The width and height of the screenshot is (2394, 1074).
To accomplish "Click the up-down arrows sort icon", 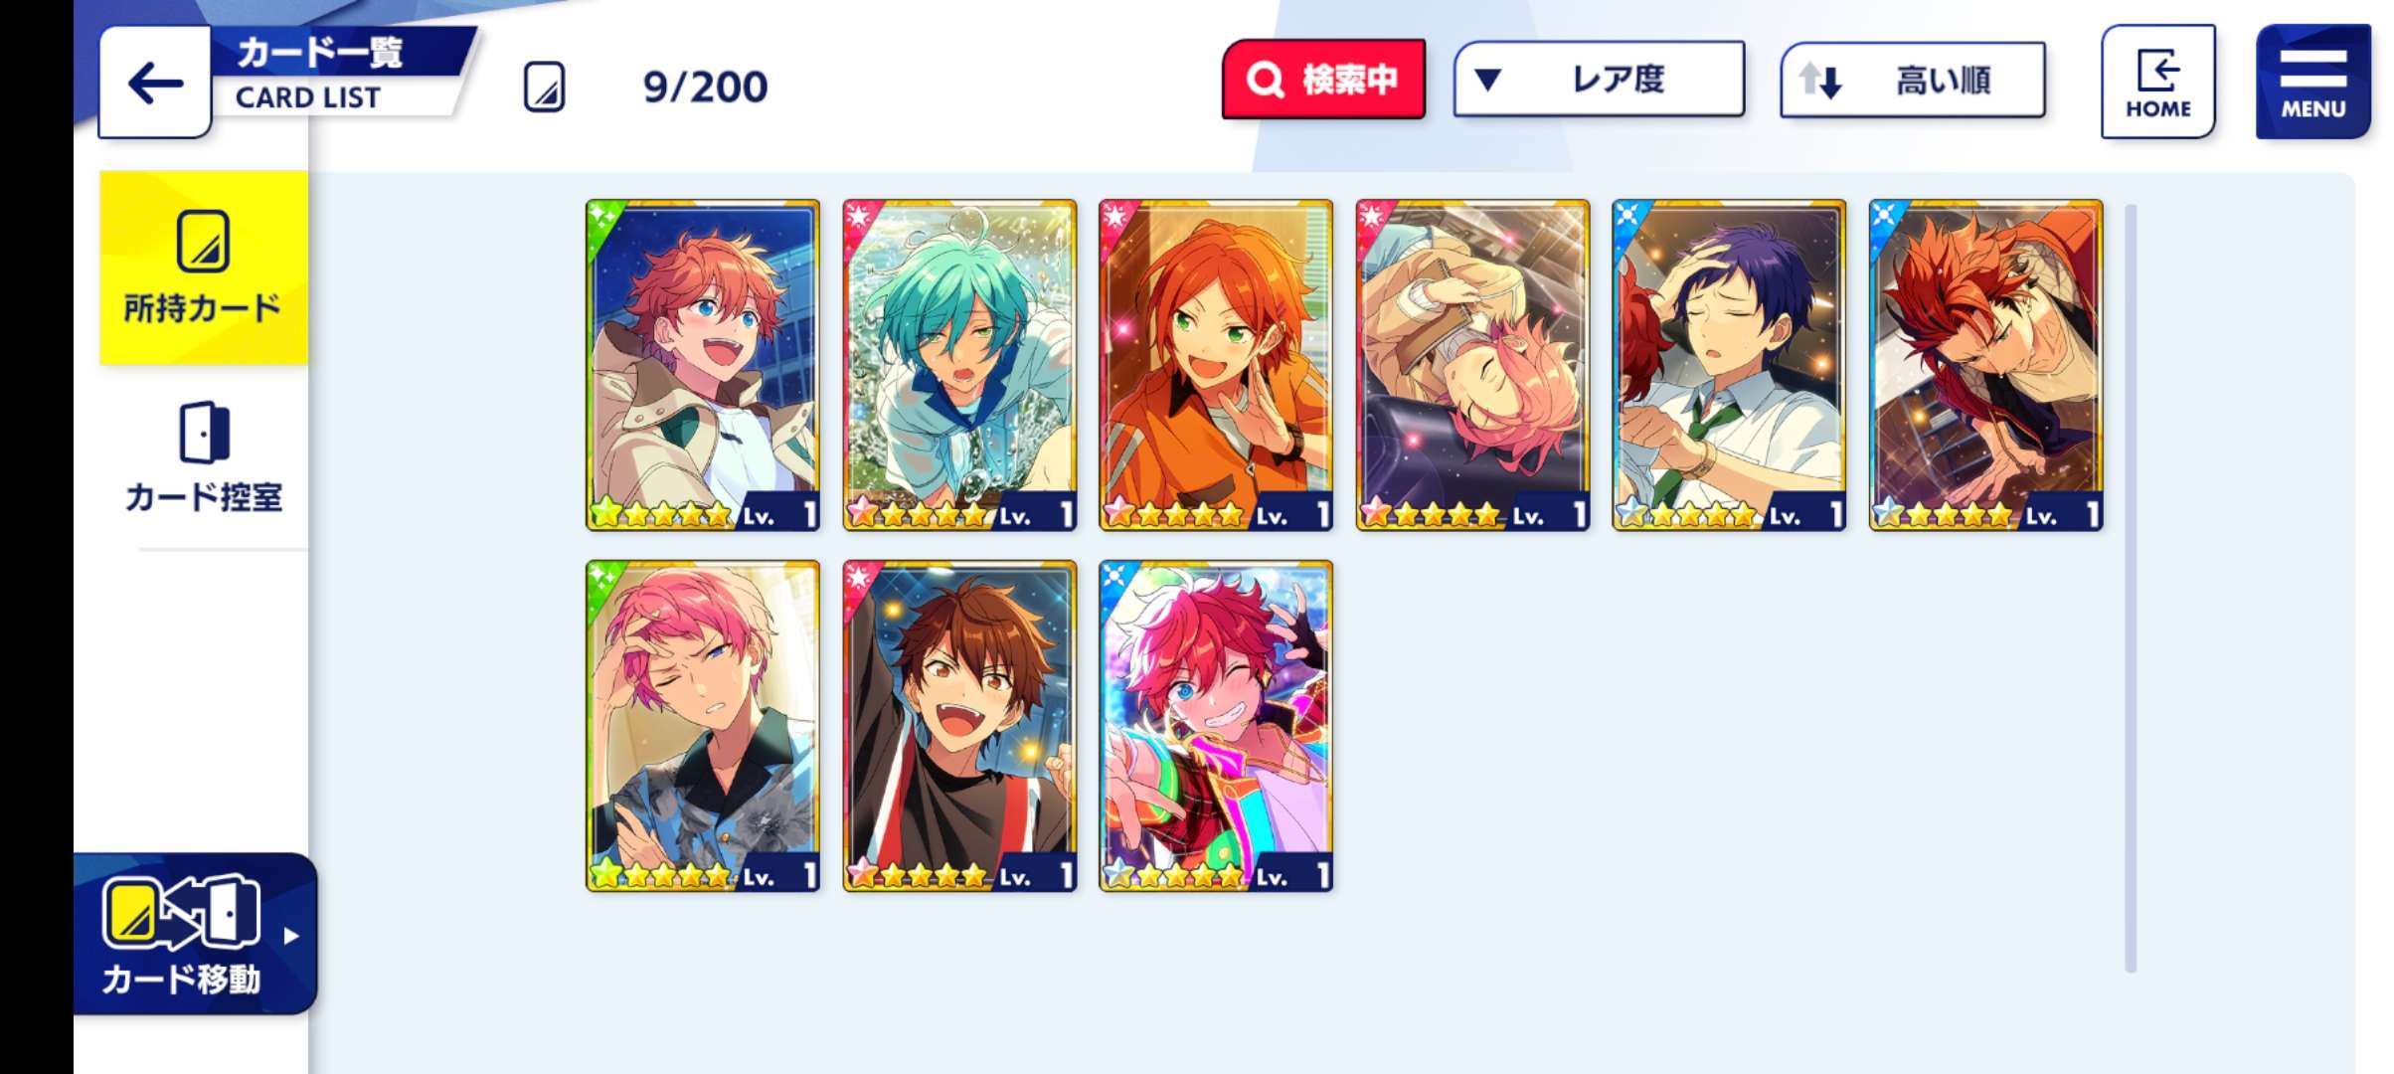I will point(1820,81).
